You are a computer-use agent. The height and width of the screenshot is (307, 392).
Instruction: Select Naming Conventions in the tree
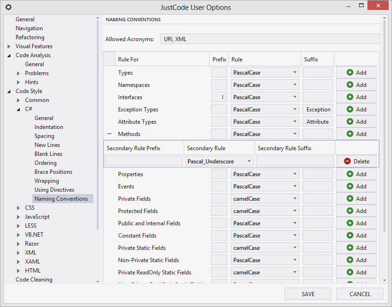point(62,199)
